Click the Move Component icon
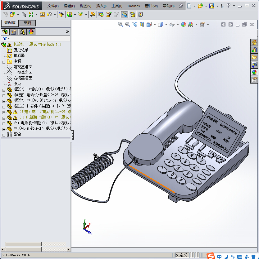 pyautogui.click(x=49, y=14)
